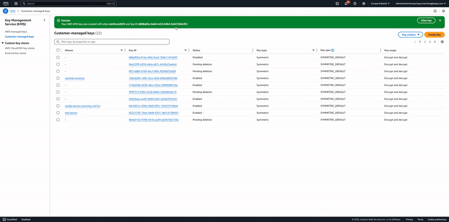Viewport: 449px width, 222px height.
Task: Select the checkbox for key 080af05d
Action: click(58, 57)
